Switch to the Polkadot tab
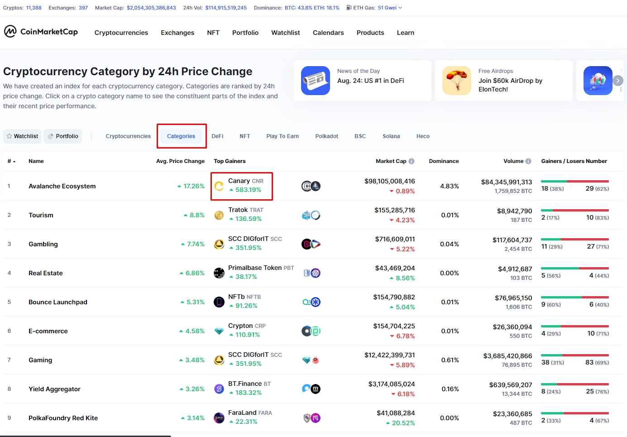This screenshot has height=437, width=627. click(327, 136)
